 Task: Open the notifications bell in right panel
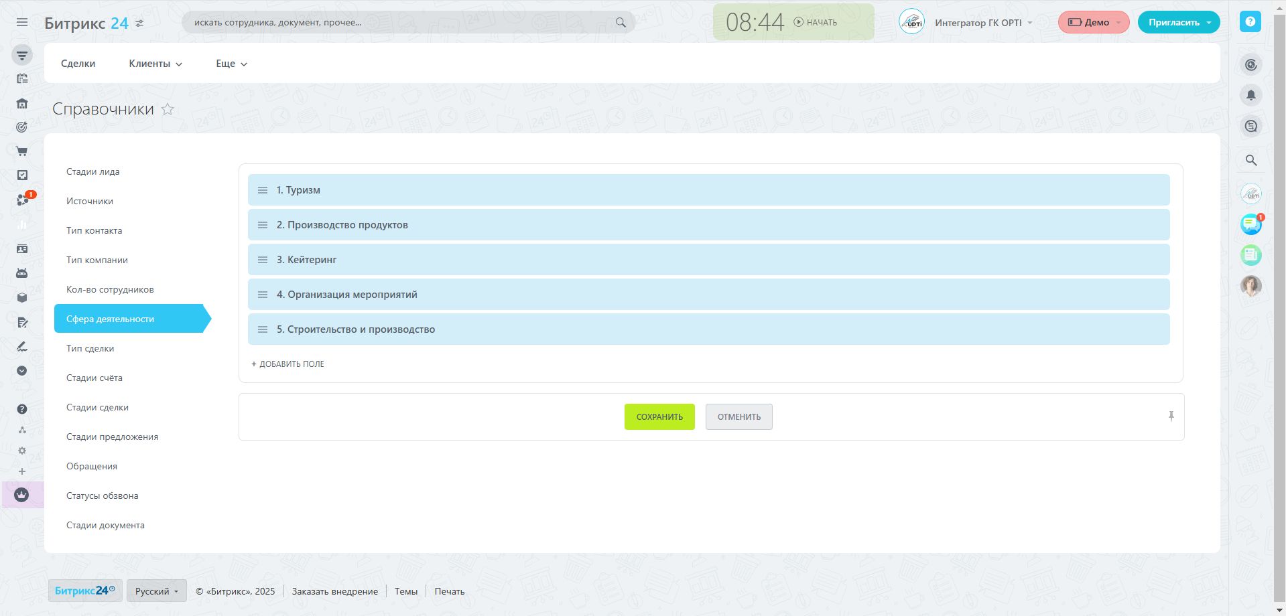tap(1250, 95)
